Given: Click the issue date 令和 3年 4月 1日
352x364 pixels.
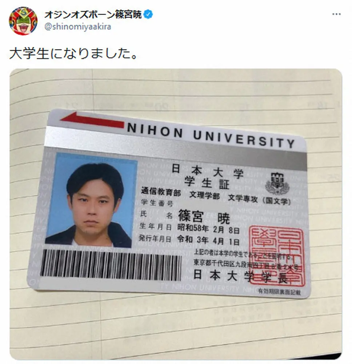Looking at the screenshot, I should (208, 240).
